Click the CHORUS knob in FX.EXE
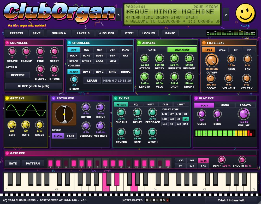Image resolution: width=261 pixels, height=204 pixels. 121,112
